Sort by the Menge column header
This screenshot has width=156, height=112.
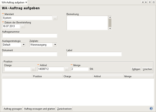pos(139,76)
